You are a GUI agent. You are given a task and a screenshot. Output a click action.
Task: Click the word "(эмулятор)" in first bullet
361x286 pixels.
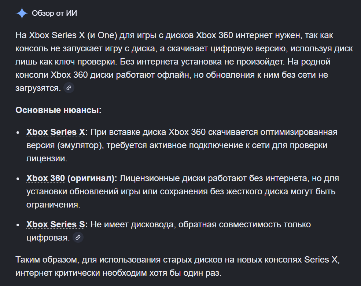coord(78,146)
